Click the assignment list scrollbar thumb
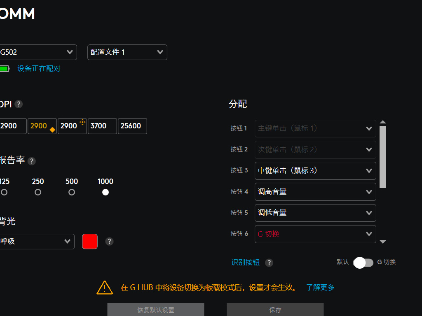This screenshot has width=422, height=316. coord(383,157)
